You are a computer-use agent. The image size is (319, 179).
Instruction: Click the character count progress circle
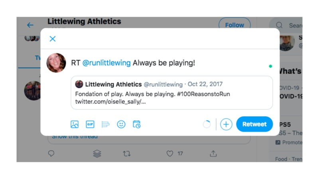[207, 124]
